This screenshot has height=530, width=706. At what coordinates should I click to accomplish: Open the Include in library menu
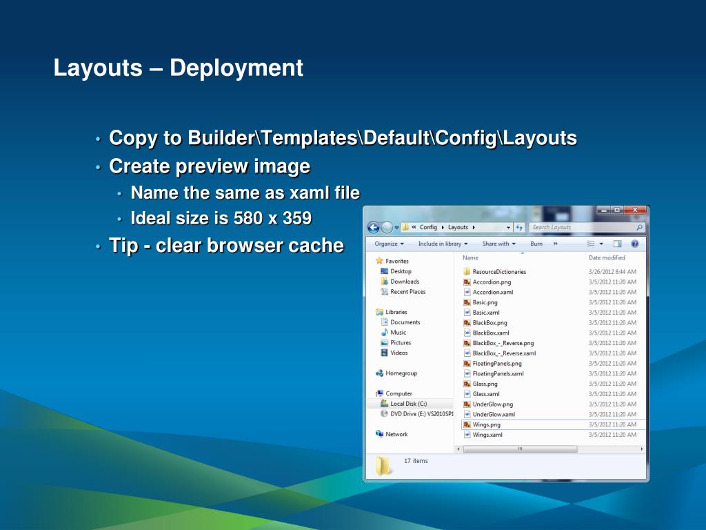click(x=443, y=244)
